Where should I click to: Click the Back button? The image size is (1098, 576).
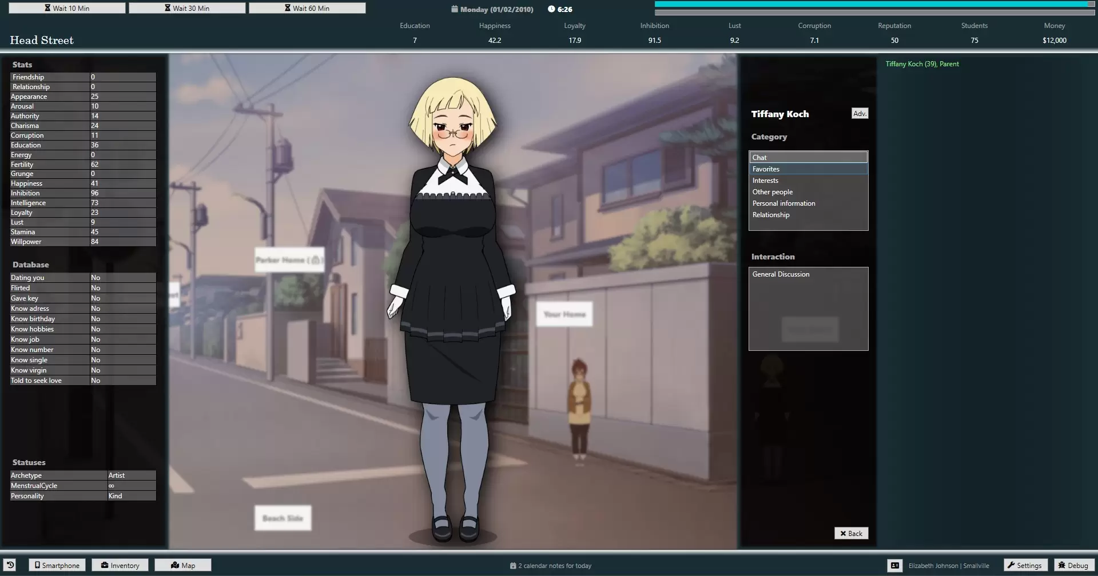coord(851,533)
